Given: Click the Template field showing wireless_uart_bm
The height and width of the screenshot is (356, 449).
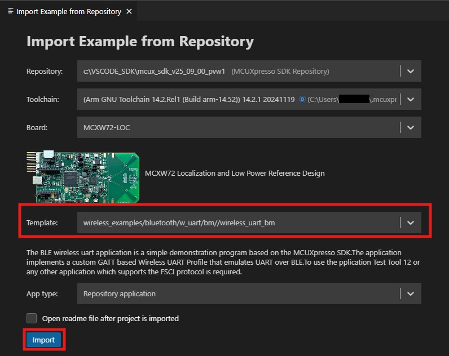Looking at the screenshot, I should [x=249, y=222].
